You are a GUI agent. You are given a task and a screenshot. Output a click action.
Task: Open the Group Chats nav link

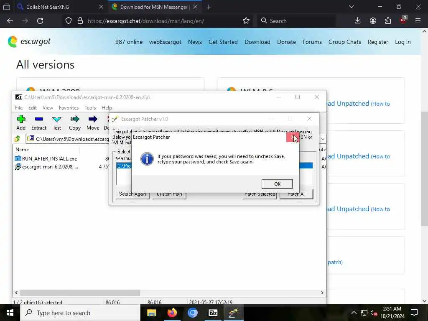(344, 42)
